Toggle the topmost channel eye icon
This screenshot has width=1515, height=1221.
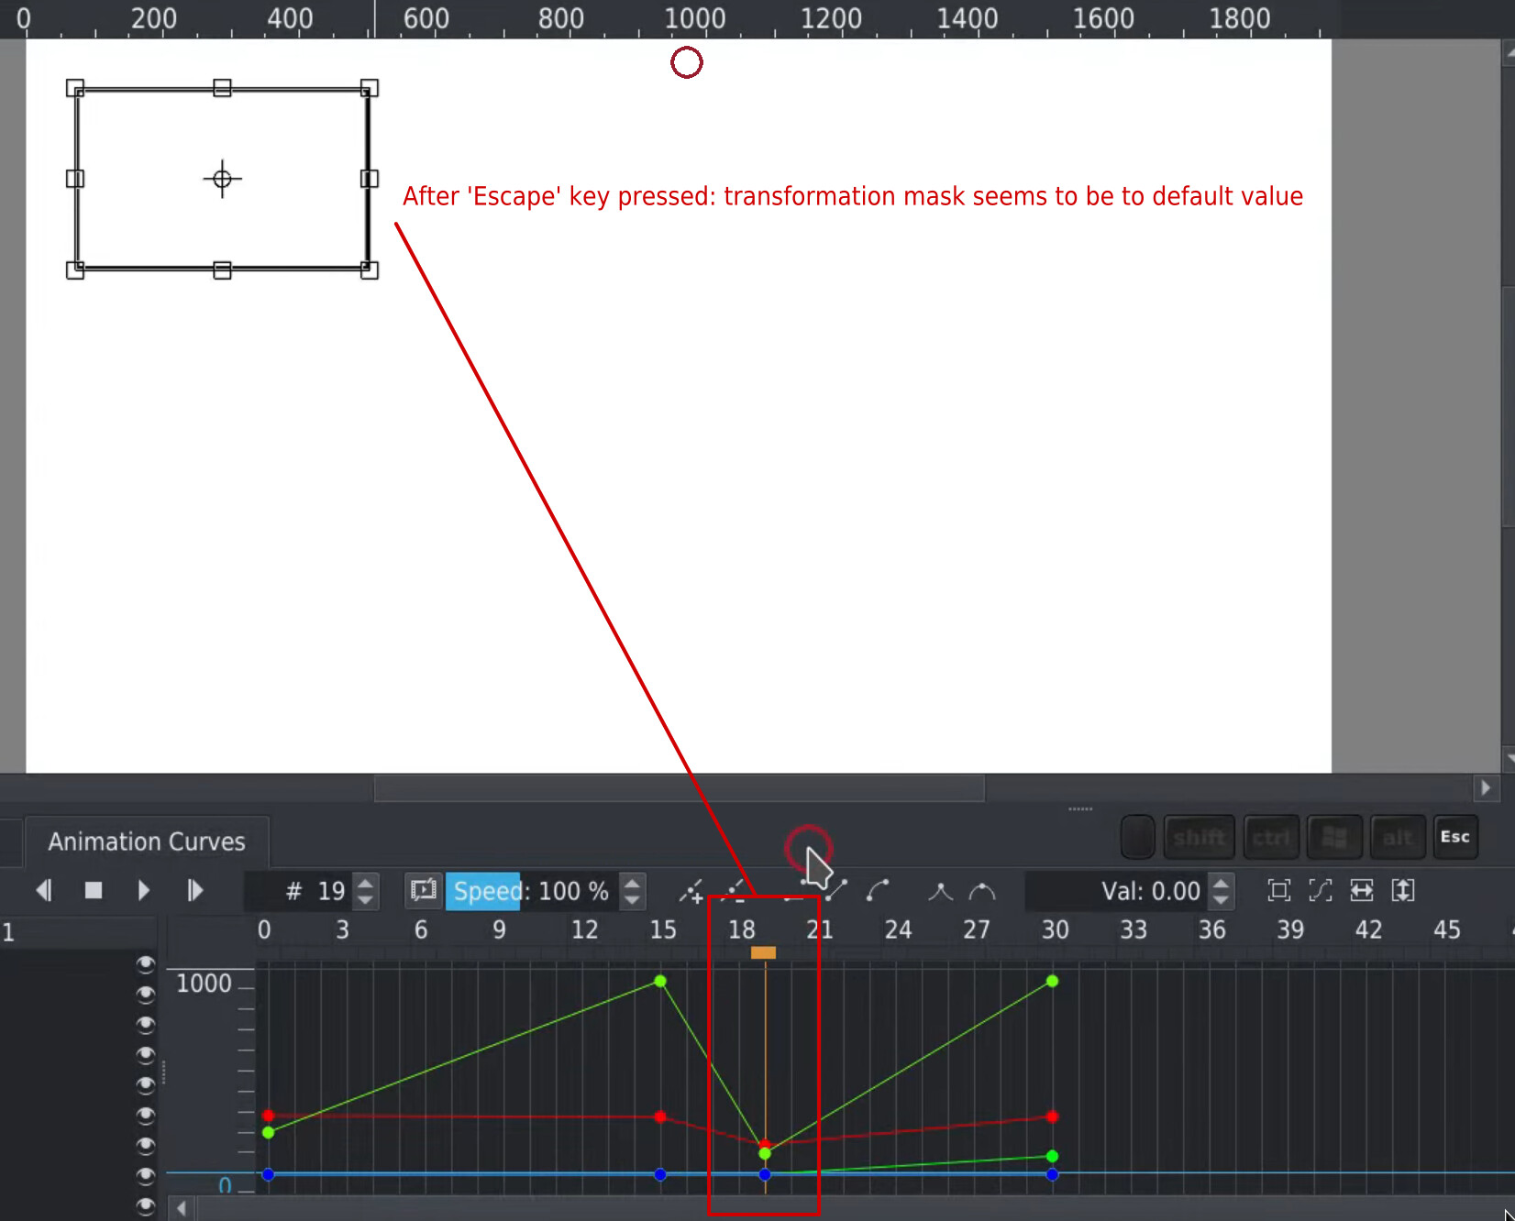pyautogui.click(x=145, y=963)
